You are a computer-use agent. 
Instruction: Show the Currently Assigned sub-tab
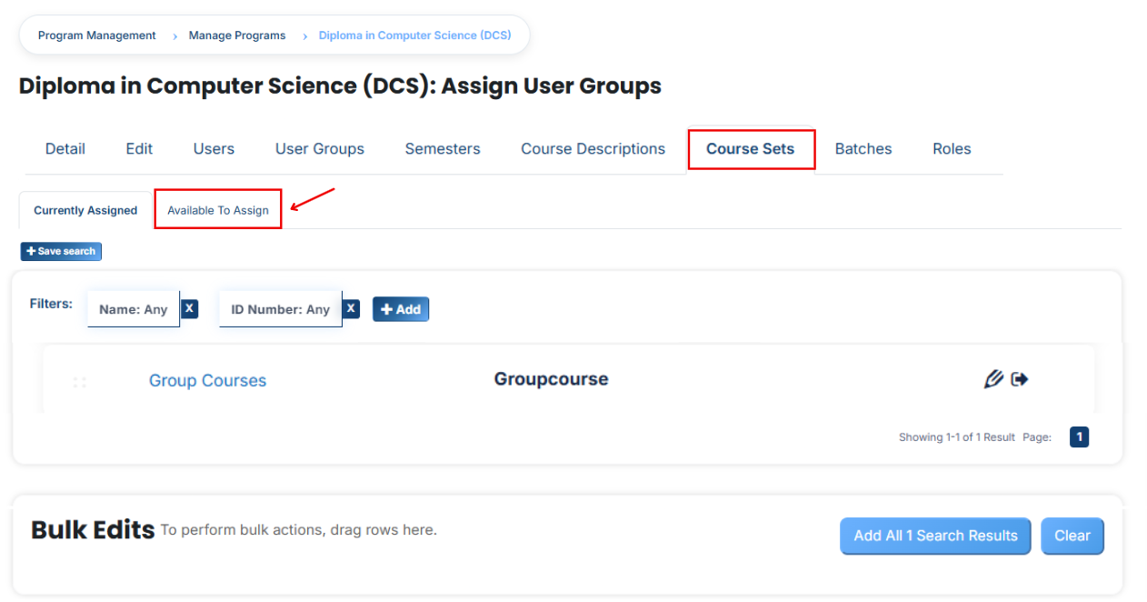(x=85, y=210)
